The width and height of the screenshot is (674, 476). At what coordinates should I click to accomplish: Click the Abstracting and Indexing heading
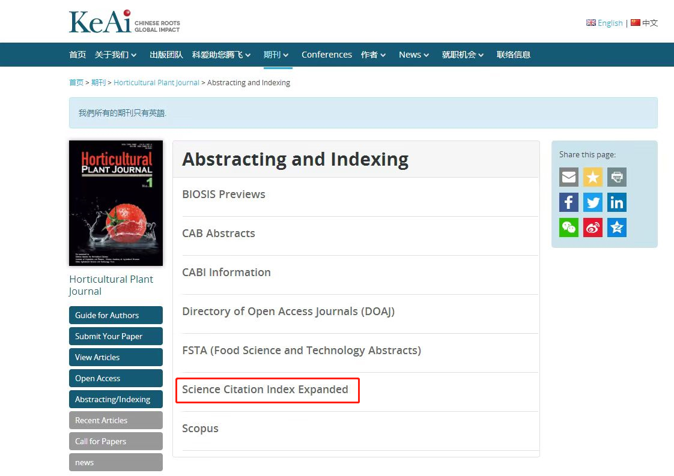coord(296,160)
